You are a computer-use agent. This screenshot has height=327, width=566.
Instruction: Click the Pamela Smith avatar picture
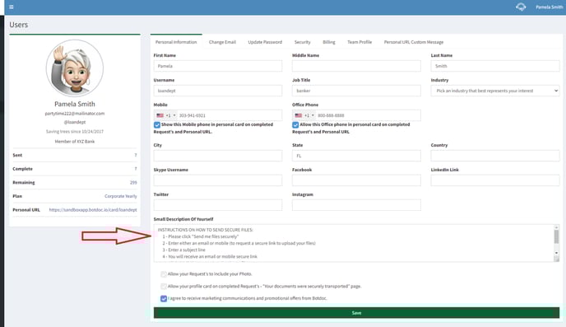click(75, 68)
